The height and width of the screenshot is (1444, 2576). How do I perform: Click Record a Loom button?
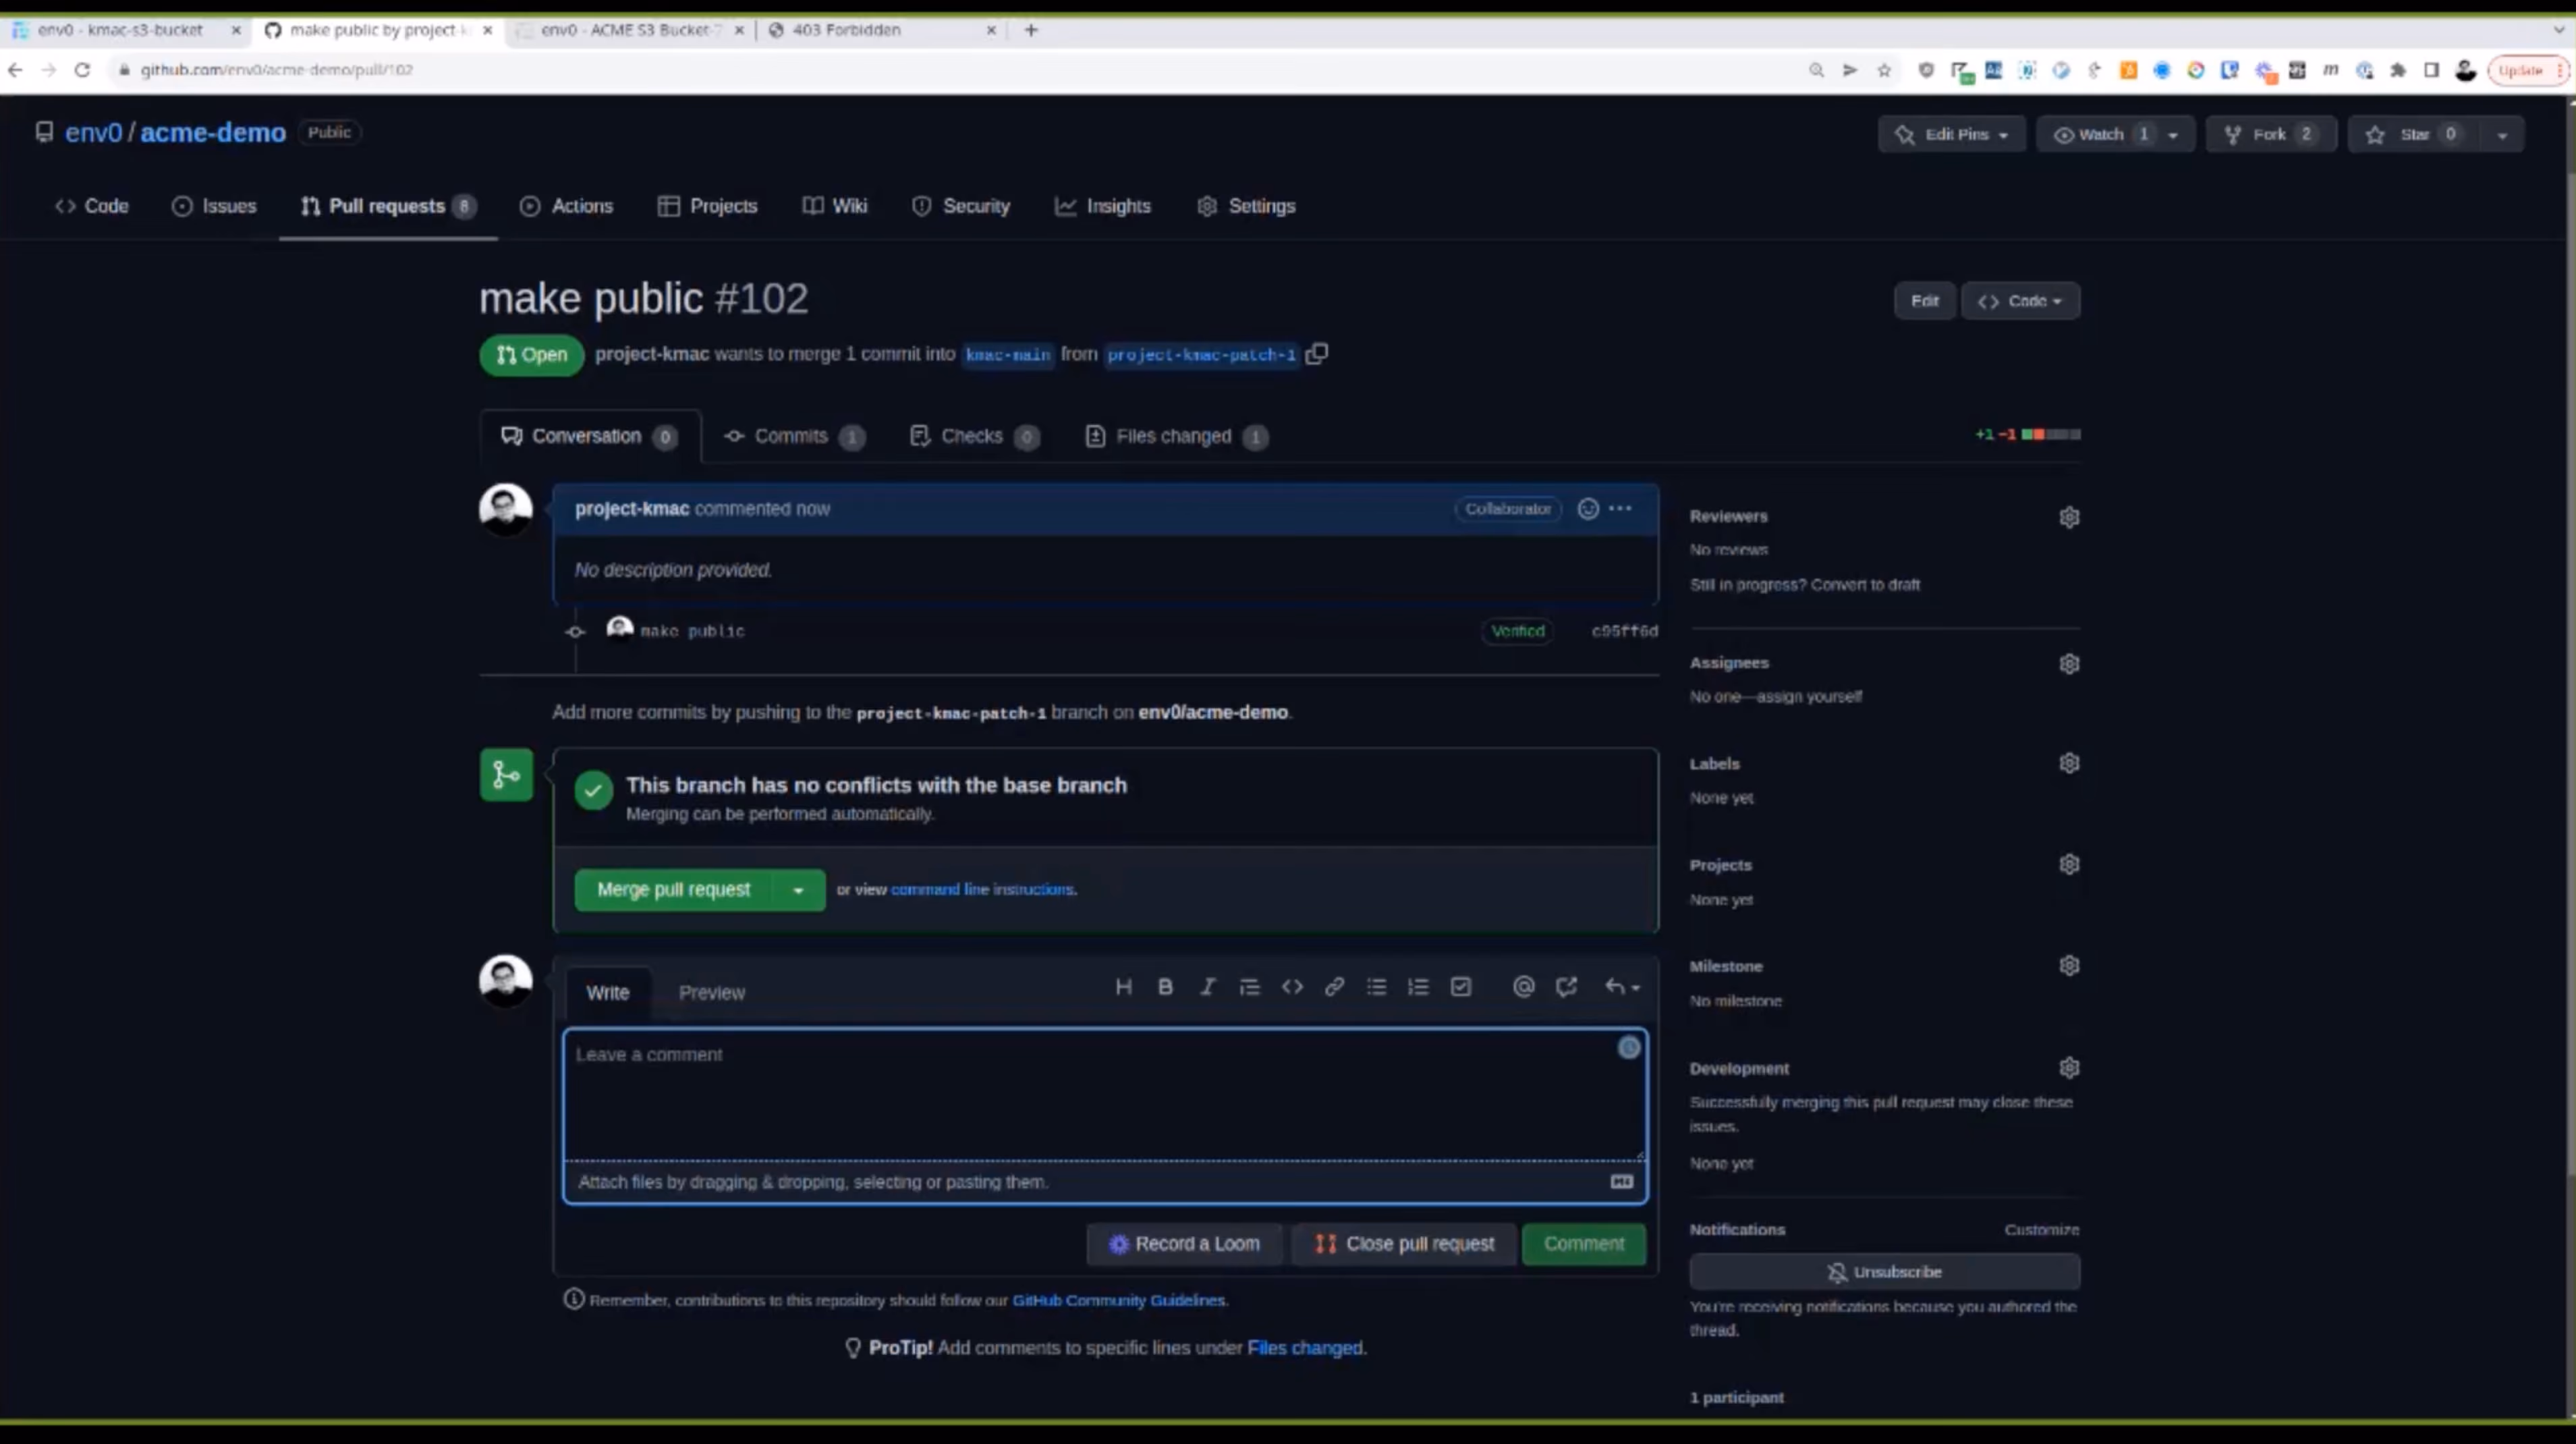coord(1184,1244)
